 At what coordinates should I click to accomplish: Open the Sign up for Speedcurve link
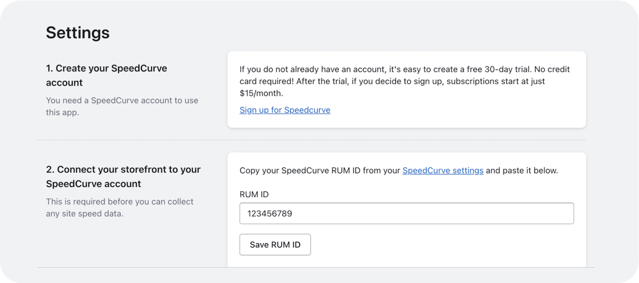point(285,110)
